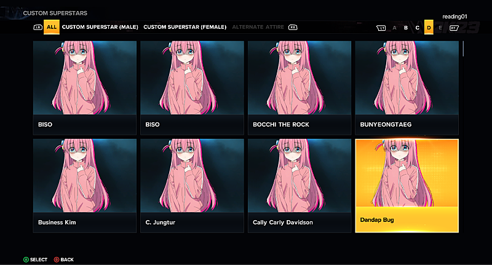Image resolution: width=492 pixels, height=265 pixels.
Task: Pick the C. Jungtur superstar card
Action: pos(192,186)
